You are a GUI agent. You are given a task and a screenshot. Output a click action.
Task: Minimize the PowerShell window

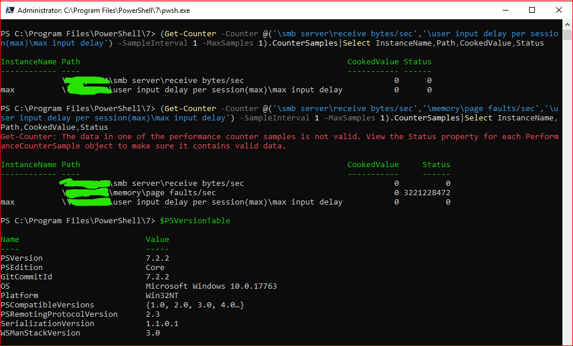coord(506,10)
